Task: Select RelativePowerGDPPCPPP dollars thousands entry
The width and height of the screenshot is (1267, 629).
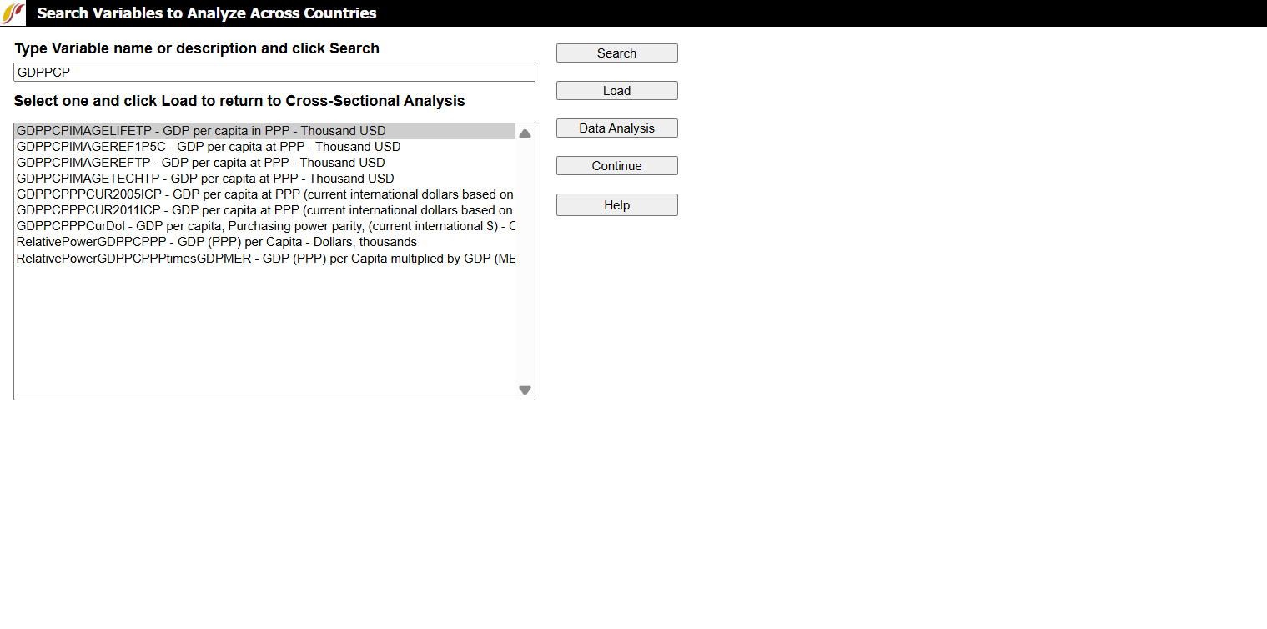Action: point(217,242)
